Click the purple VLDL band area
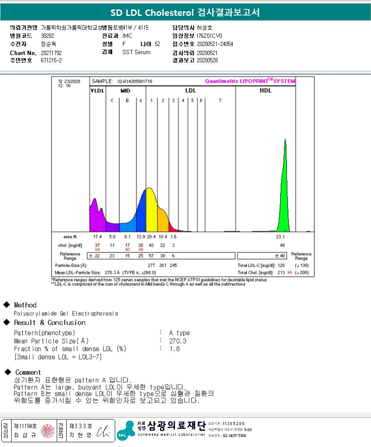Viewport: 371px width, 447px height. point(97,217)
